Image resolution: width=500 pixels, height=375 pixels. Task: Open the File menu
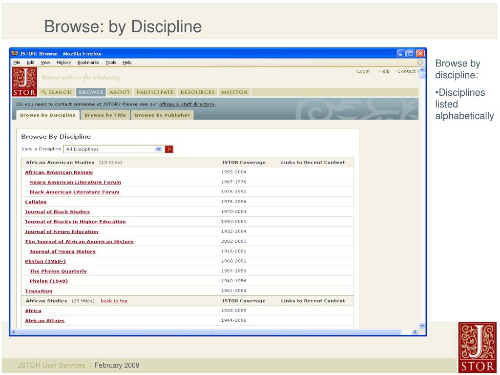pos(17,62)
